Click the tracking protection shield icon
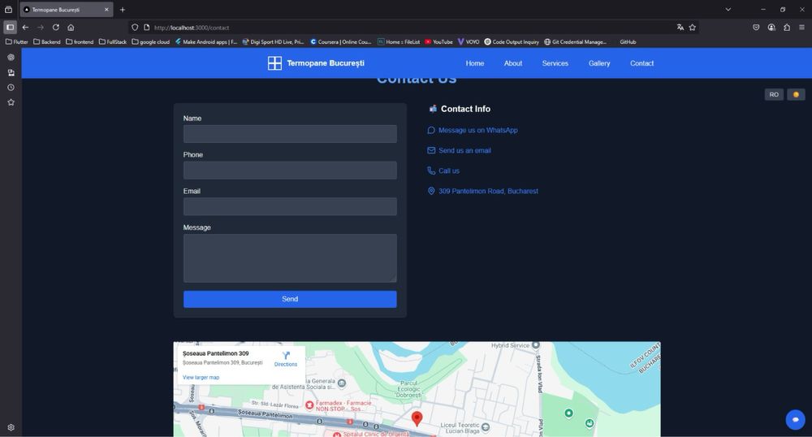812x437 pixels. [x=135, y=28]
